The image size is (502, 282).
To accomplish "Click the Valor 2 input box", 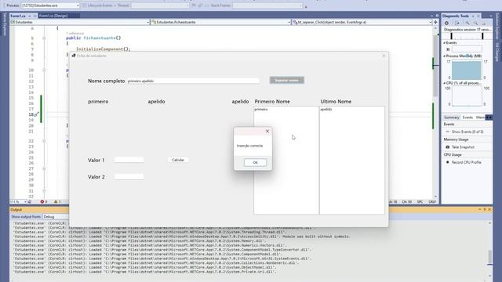I will pos(129,176).
